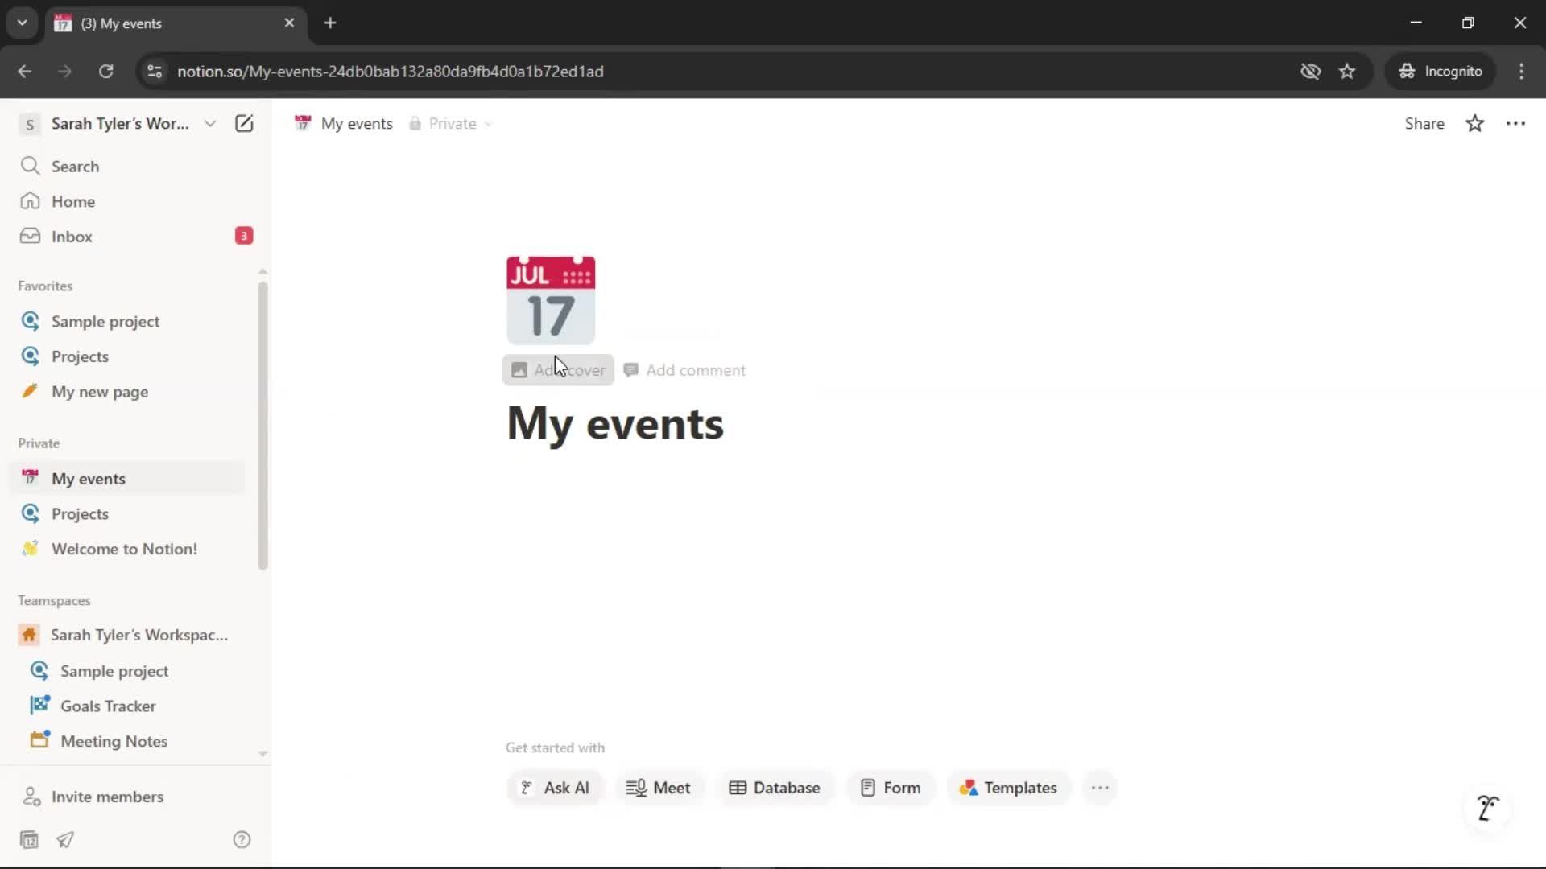Viewport: 1546px width, 869px height.
Task: Click the Private section header
Action: point(39,443)
